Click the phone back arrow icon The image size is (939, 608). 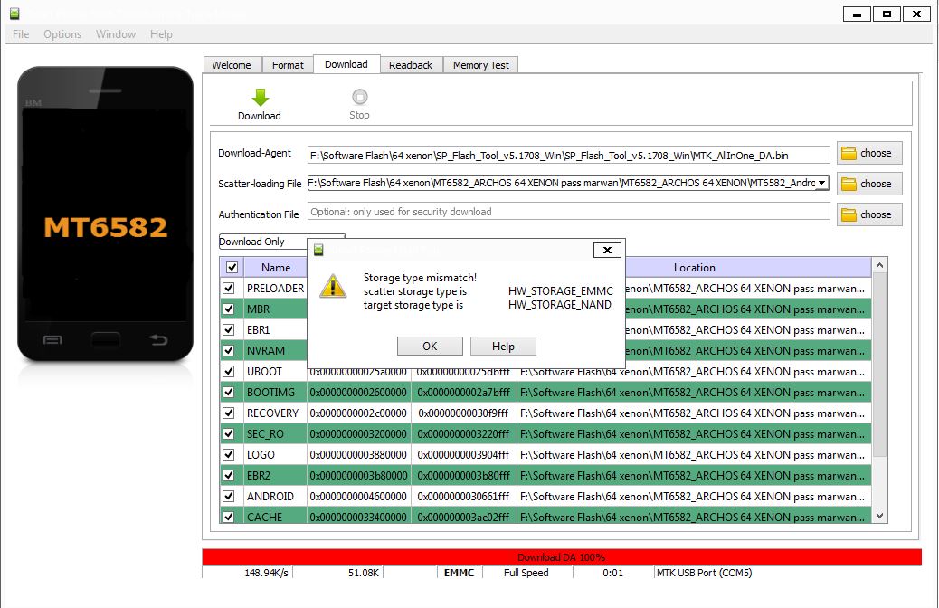158,340
